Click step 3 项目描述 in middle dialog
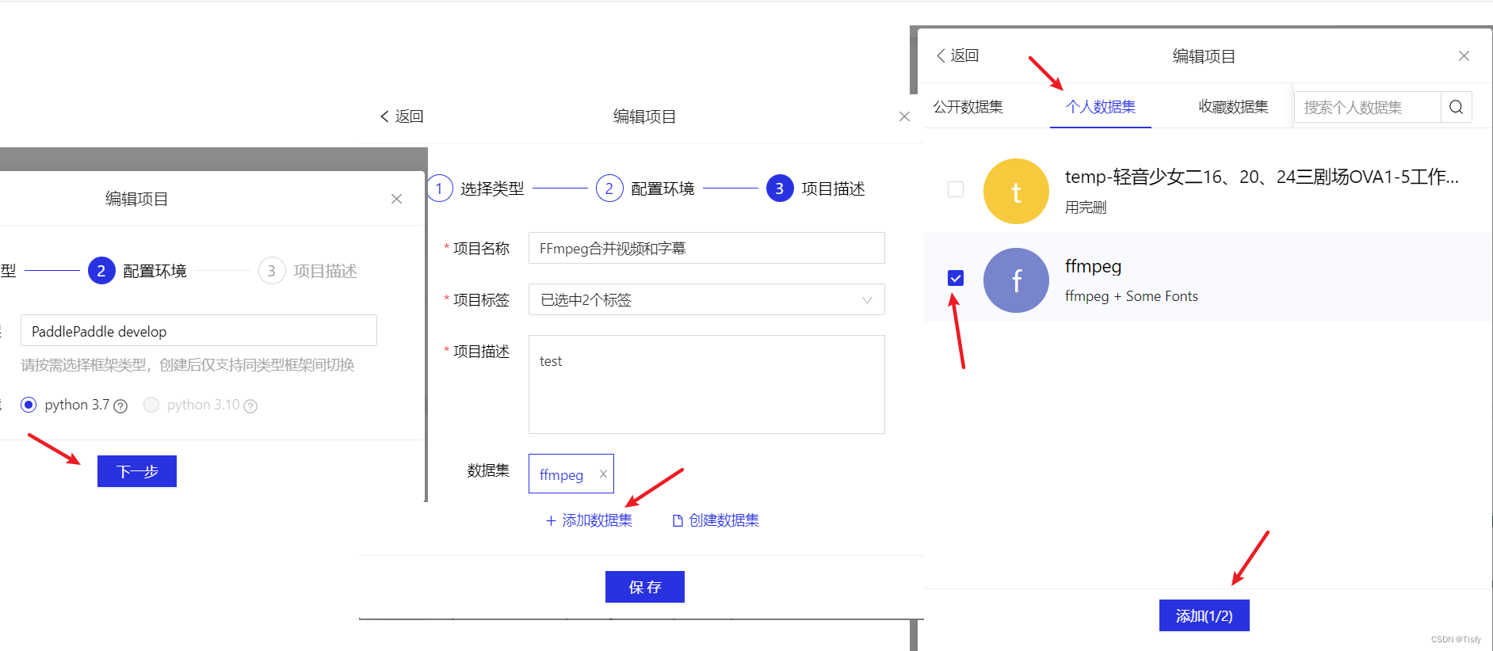 point(815,188)
